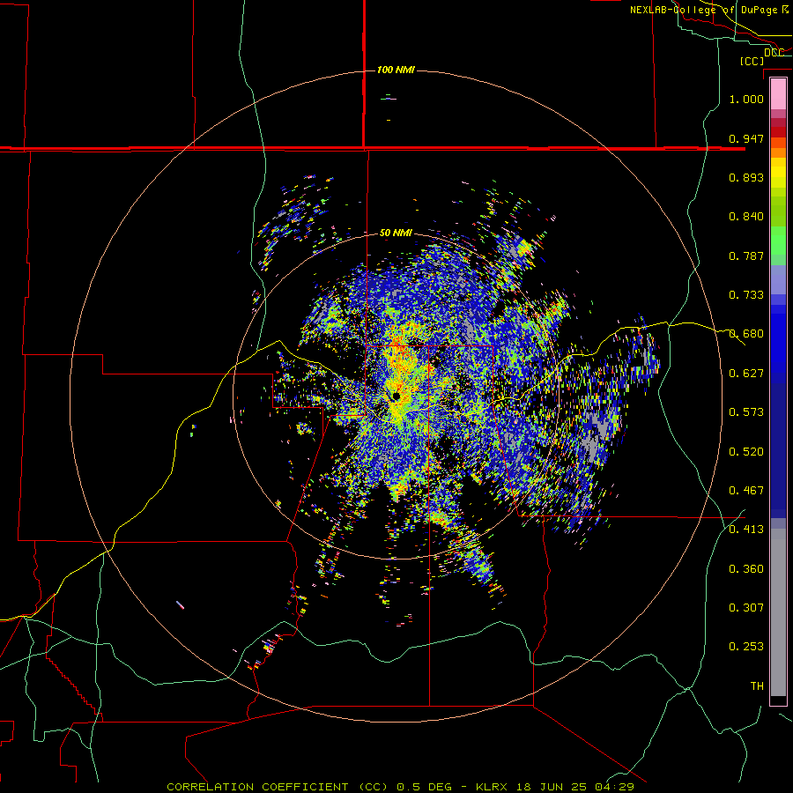793x793 pixels.
Task: Click the bright green band of the color bar
Action: tap(778, 241)
